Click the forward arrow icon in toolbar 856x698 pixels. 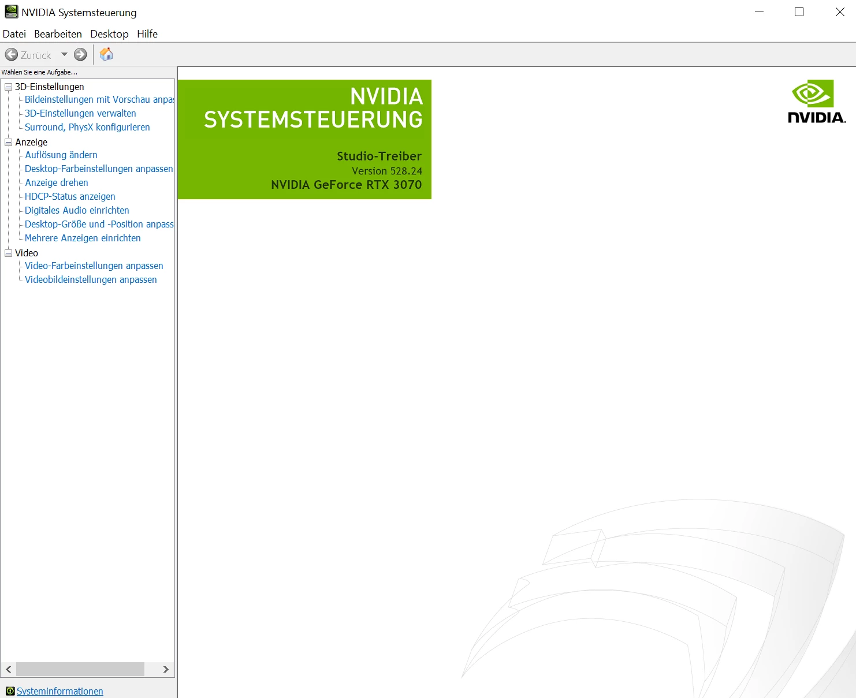pos(80,55)
